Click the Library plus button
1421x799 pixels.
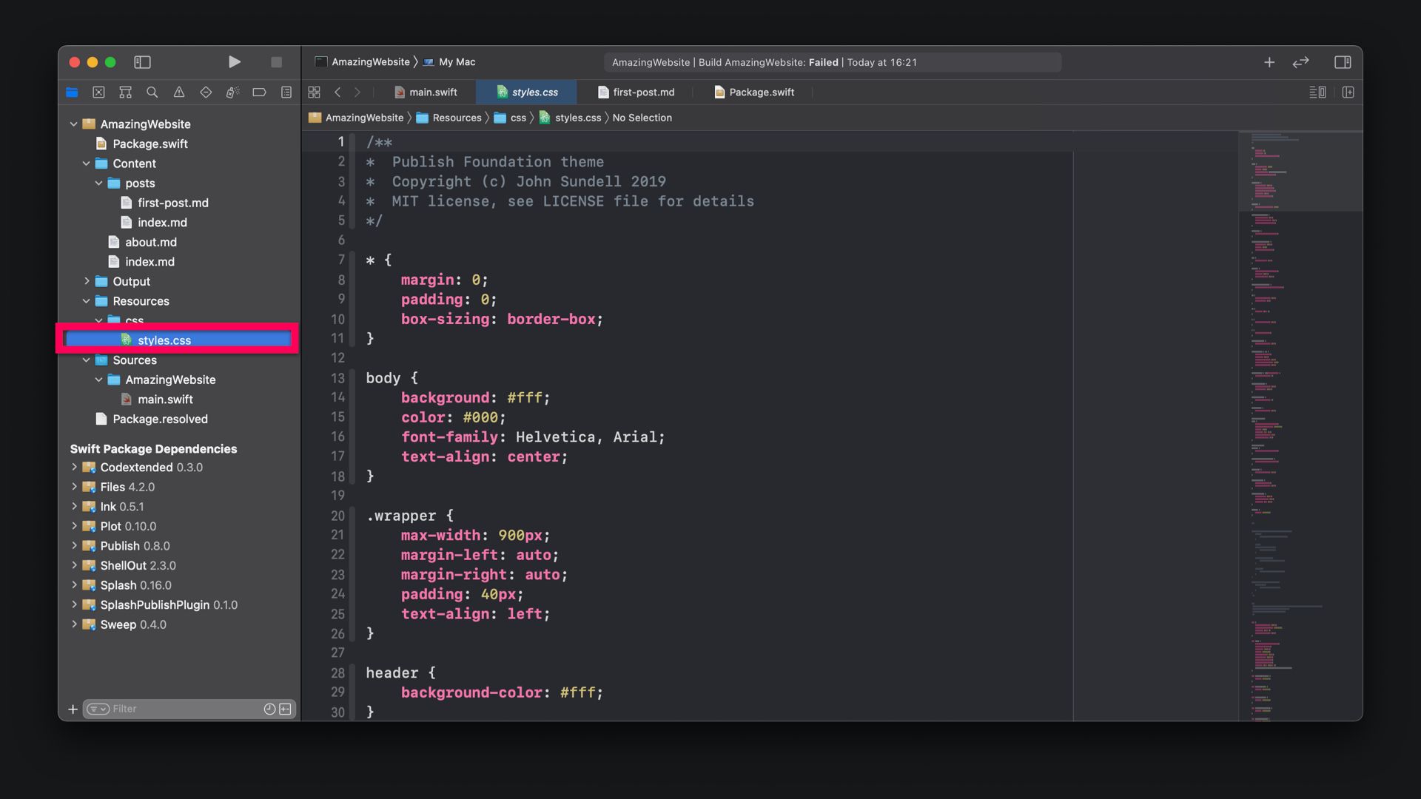[x=1269, y=62]
